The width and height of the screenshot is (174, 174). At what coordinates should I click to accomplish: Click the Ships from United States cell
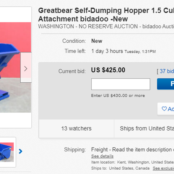click(147, 128)
